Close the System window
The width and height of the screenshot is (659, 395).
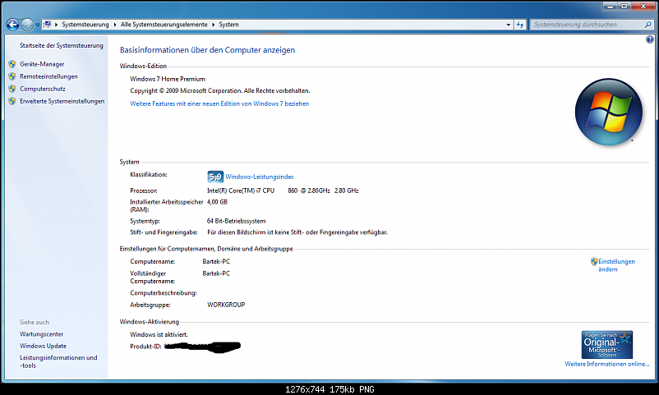tap(643, 6)
